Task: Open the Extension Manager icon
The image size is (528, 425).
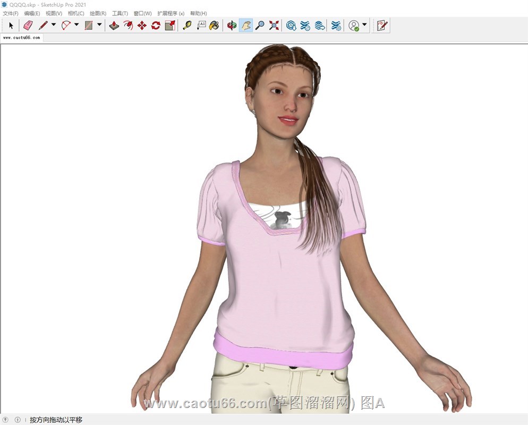Action: click(x=336, y=25)
